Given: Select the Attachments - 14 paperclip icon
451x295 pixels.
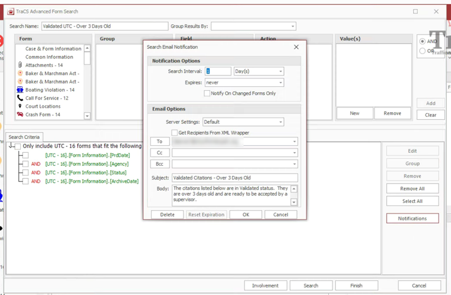Looking at the screenshot, I should pos(20,65).
